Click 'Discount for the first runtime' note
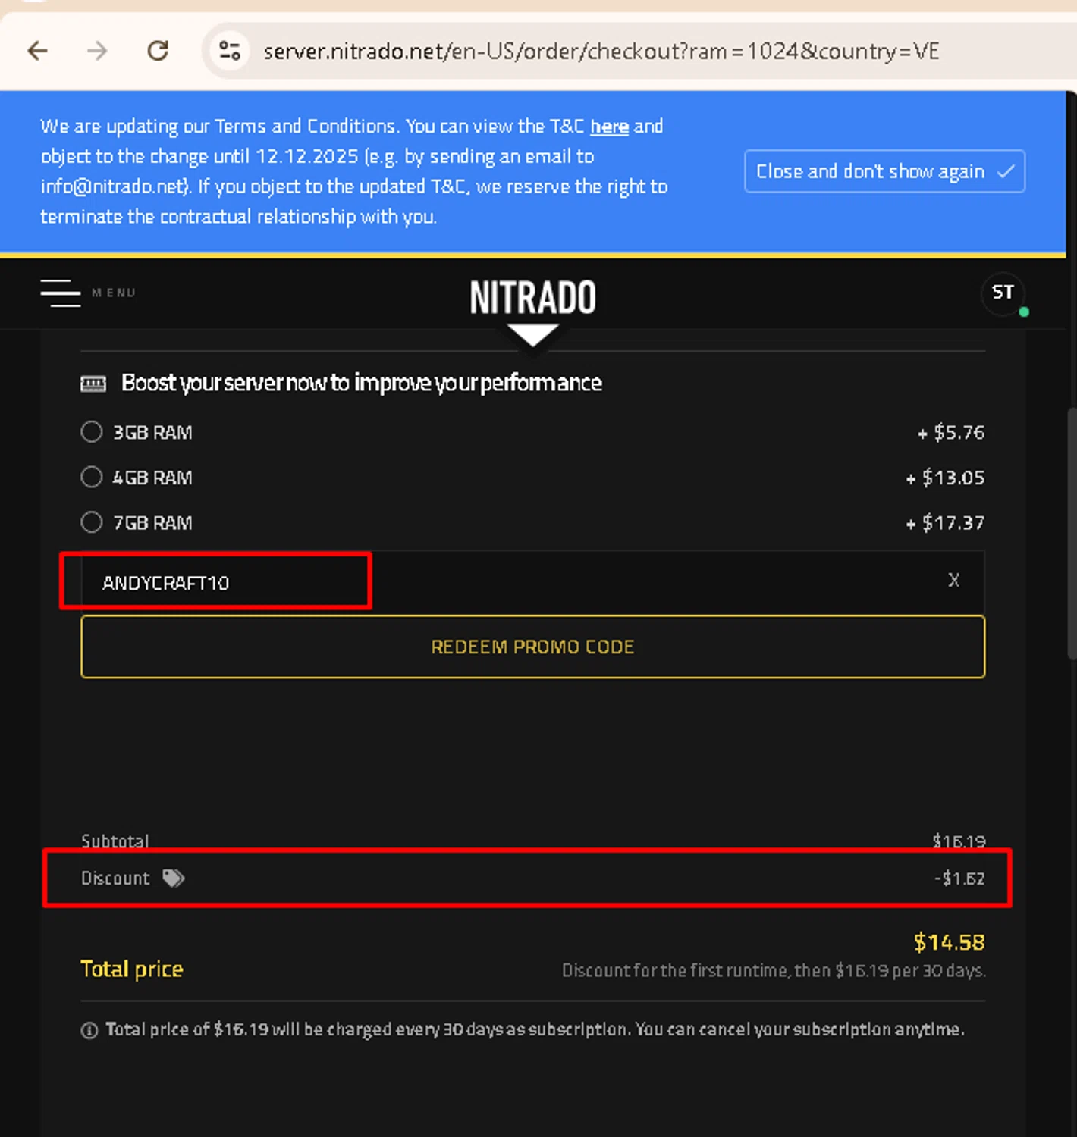 [x=774, y=970]
